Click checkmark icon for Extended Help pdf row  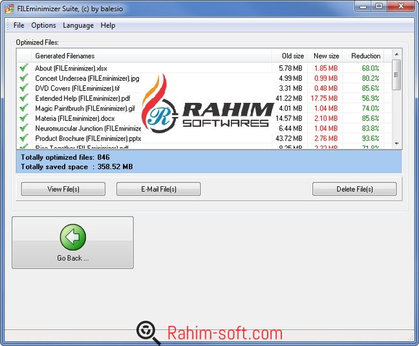pyautogui.click(x=24, y=98)
